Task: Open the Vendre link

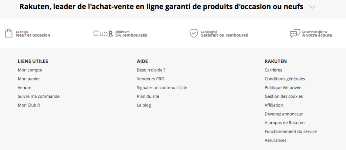Action: tap(25, 88)
